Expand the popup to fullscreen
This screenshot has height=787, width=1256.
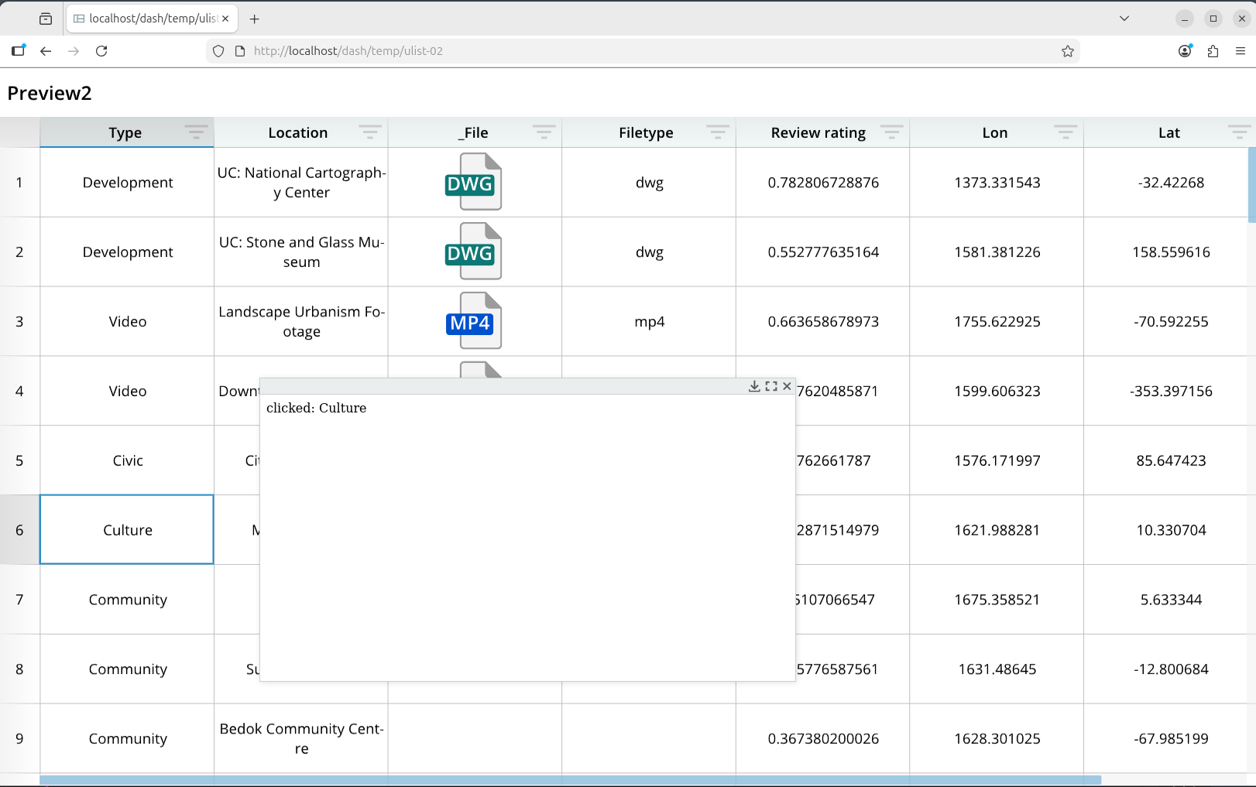tap(771, 386)
